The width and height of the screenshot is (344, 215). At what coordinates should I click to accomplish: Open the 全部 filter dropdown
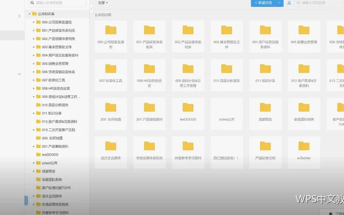coord(103,3)
